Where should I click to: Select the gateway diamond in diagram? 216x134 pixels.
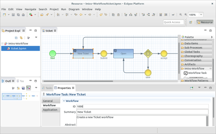(x=148, y=54)
